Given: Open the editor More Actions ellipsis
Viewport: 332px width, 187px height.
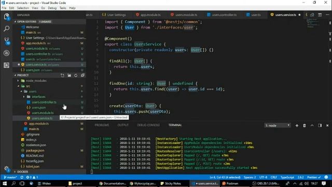Looking at the screenshot, I should pos(327,15).
